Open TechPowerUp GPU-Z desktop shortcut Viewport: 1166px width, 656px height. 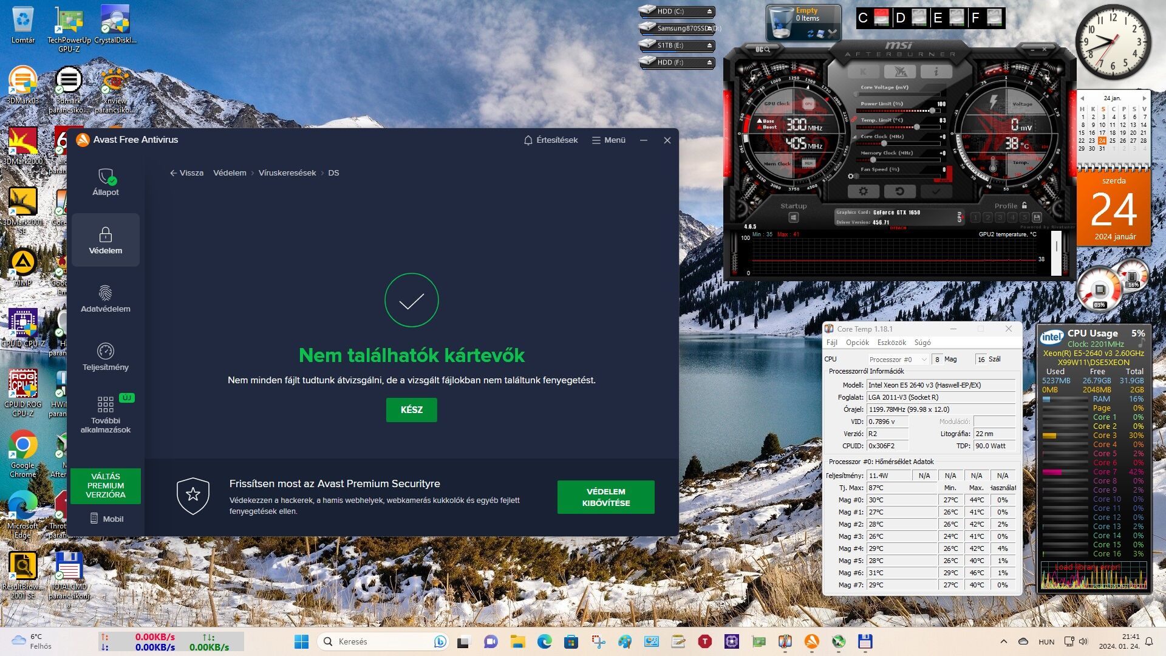click(x=69, y=29)
